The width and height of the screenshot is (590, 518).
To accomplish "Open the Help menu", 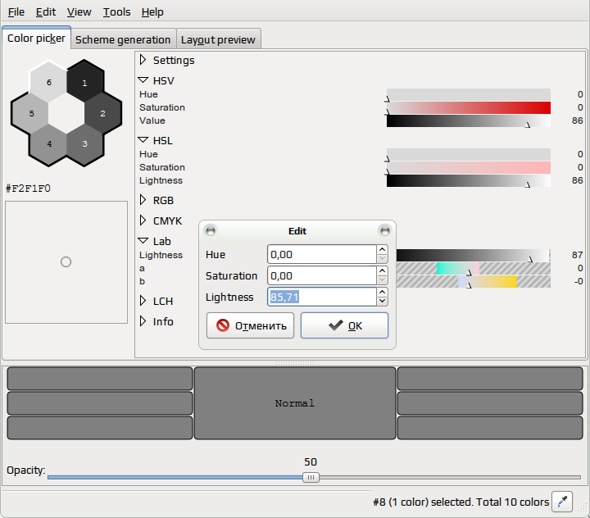I will [152, 12].
